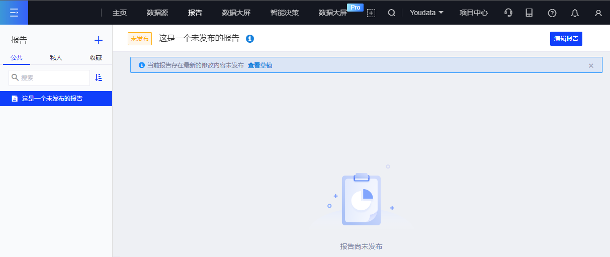This screenshot has height=257, width=610.
Task: Dismiss the unpublished changes notification banner
Action: tap(591, 65)
